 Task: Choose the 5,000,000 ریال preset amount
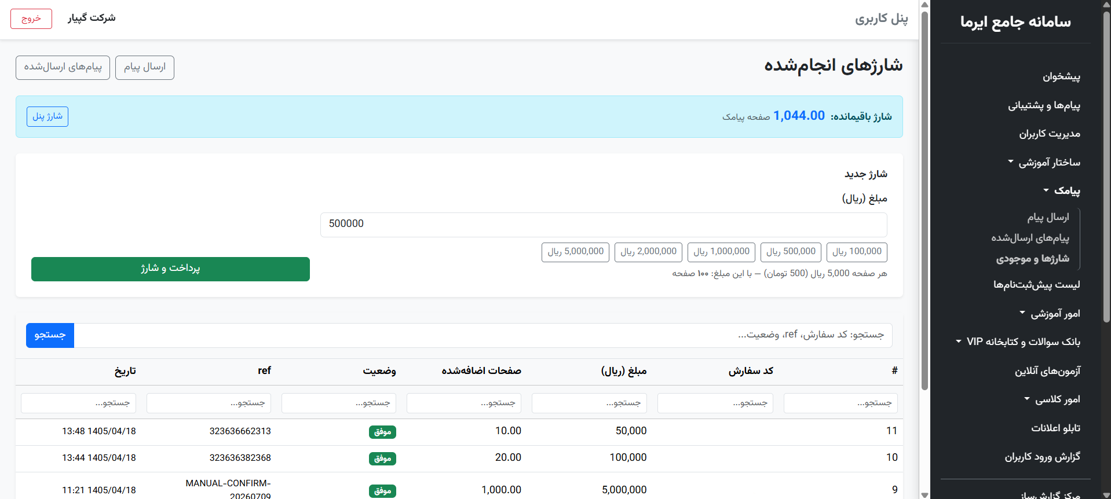(575, 252)
